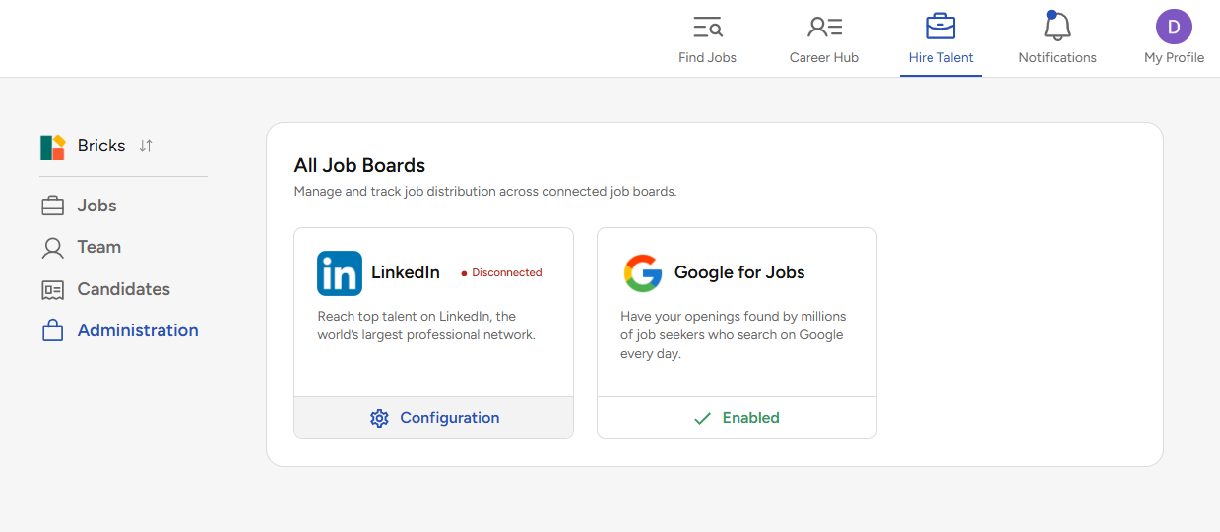Open Find Jobs search icon
The image size is (1220, 532).
pos(707,27)
